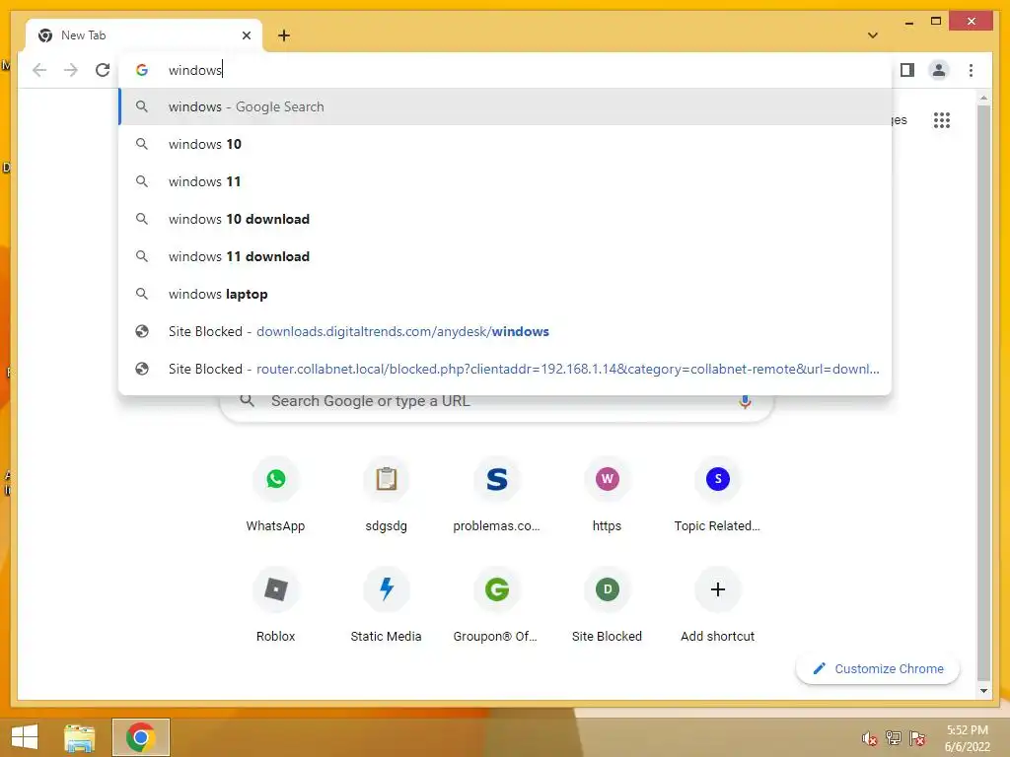
Task: Open the https shortcut
Action: 607,495
